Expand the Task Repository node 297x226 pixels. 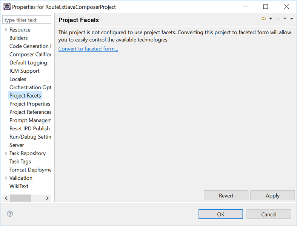(6, 153)
